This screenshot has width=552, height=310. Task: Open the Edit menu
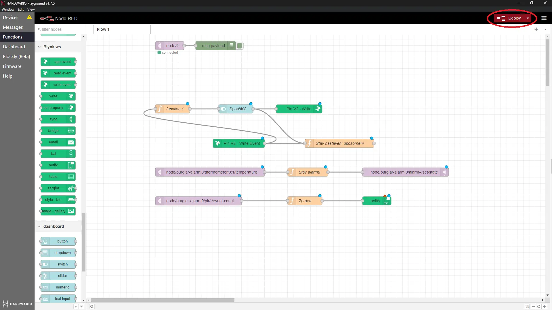point(21,9)
